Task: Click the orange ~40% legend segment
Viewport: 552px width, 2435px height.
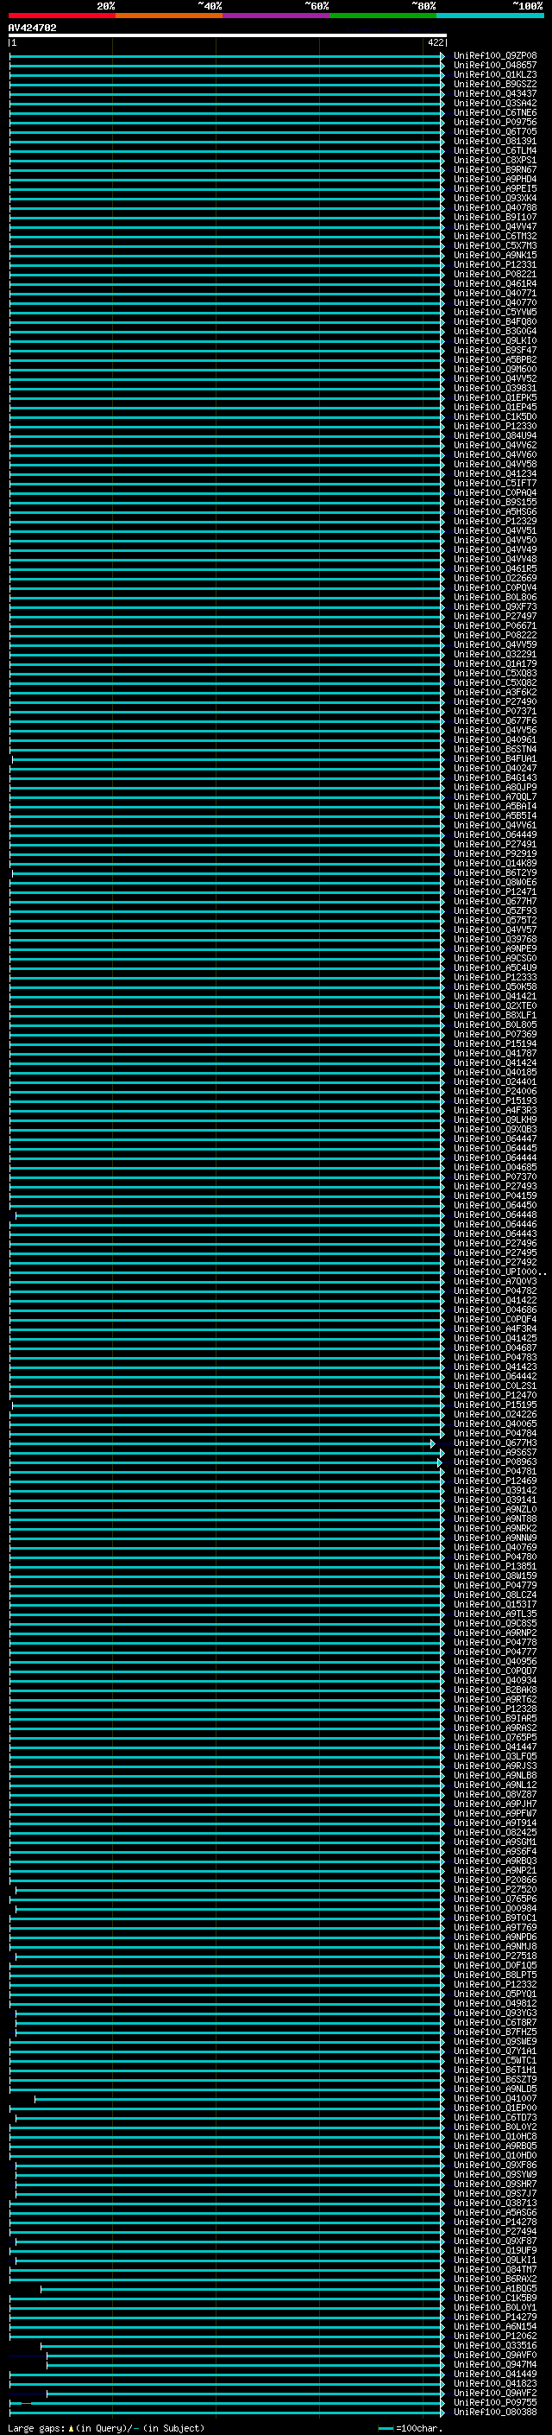Action: [169, 16]
